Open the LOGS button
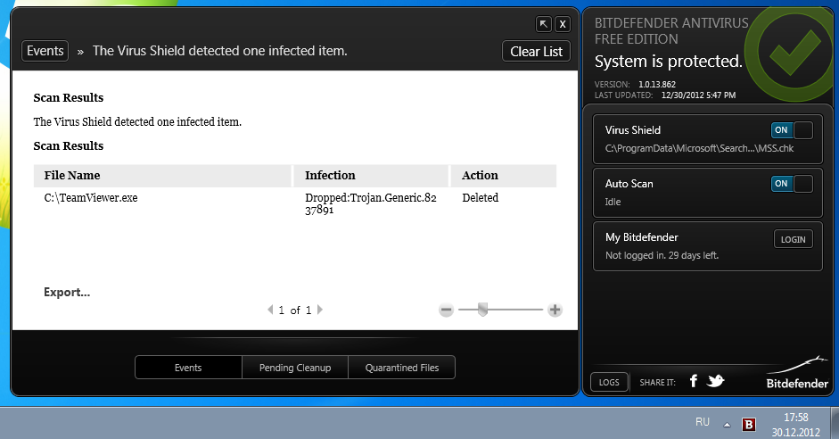Viewport: 839px width, 439px height. click(609, 382)
